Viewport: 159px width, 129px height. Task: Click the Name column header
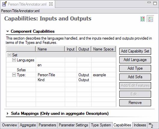tap(50, 49)
